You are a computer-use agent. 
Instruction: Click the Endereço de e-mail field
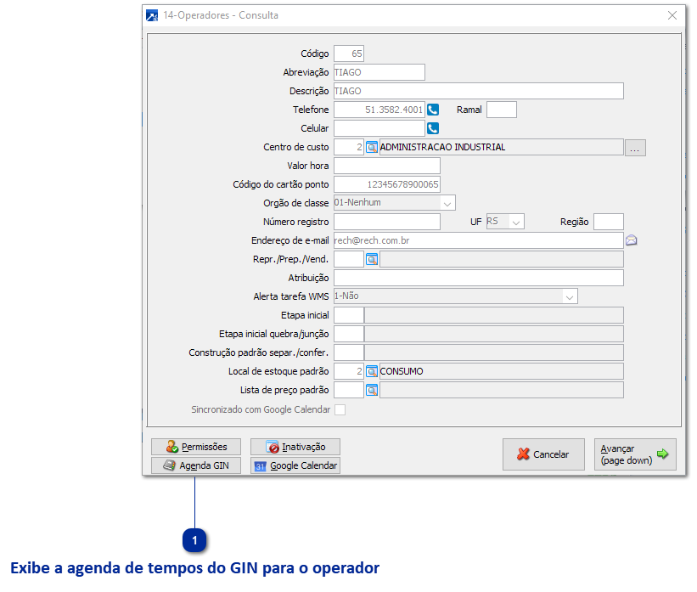coord(479,240)
